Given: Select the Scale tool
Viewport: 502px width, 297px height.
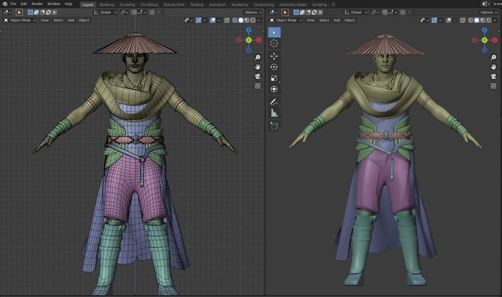Looking at the screenshot, I should point(274,78).
